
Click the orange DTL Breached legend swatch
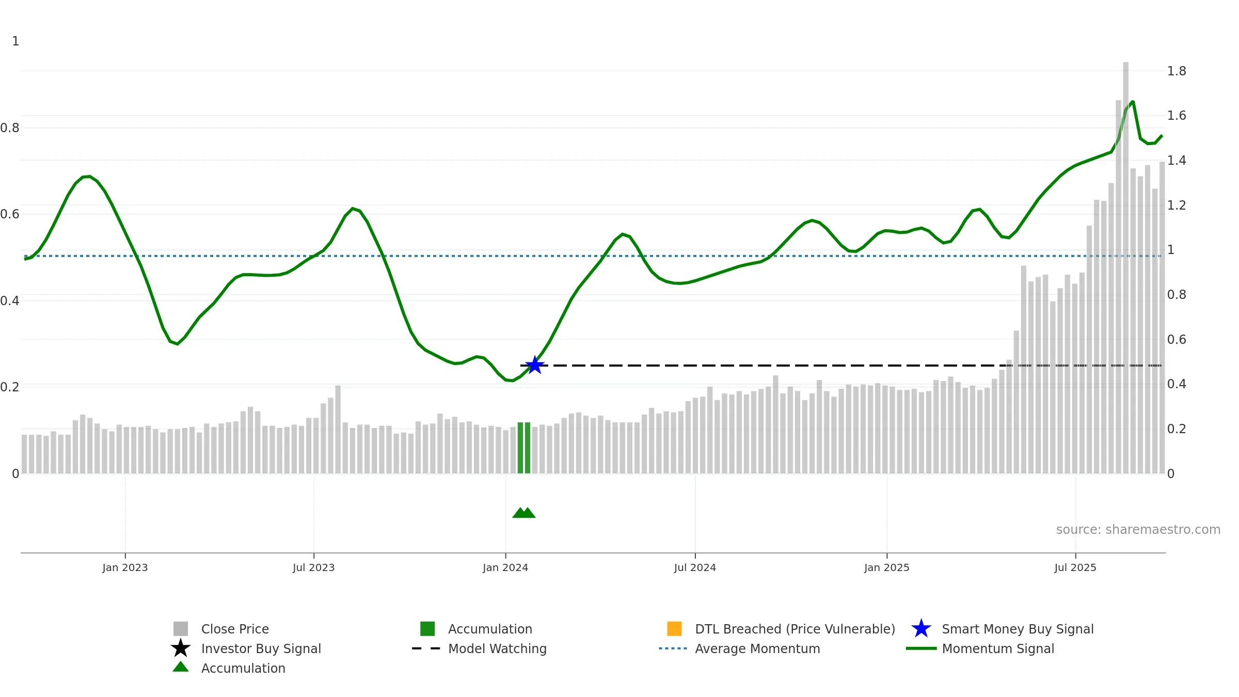click(x=674, y=629)
